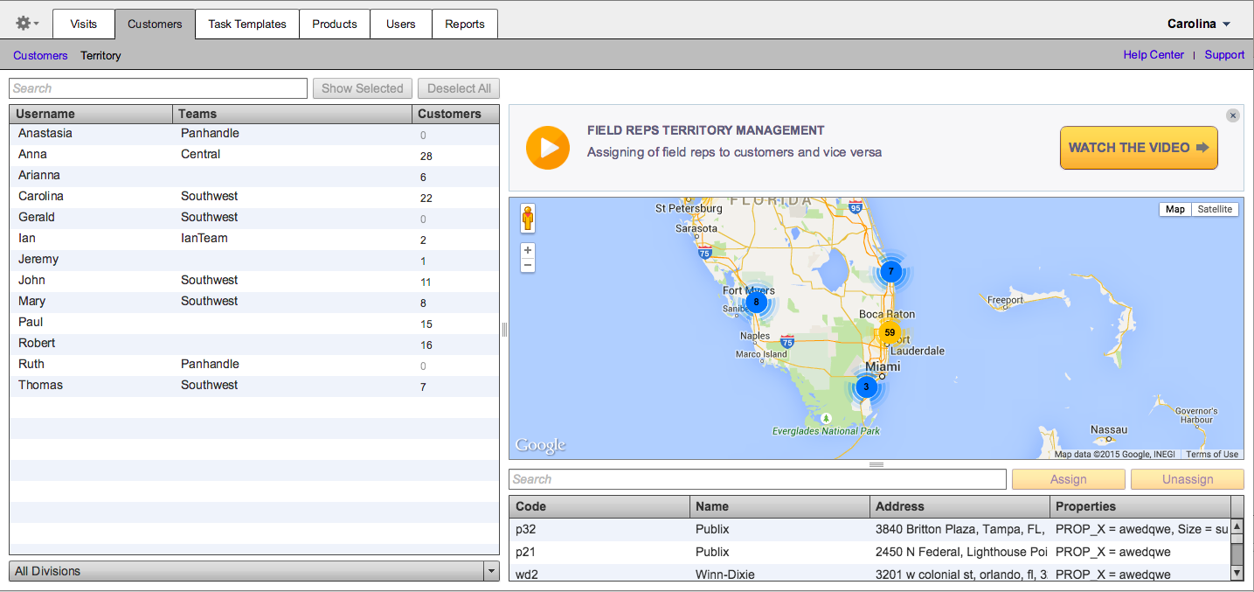Open the Carolina user menu

tap(1199, 24)
